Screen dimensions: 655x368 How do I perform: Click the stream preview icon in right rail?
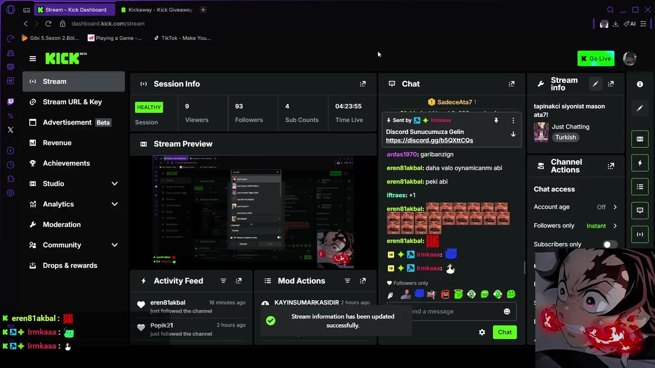tap(640, 139)
